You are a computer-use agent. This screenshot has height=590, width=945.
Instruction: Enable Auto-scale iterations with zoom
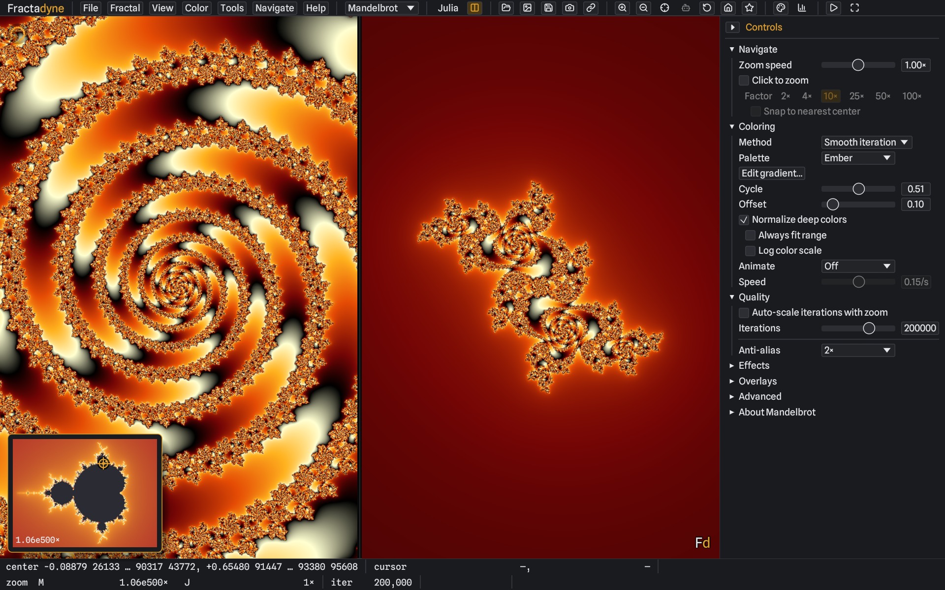pyautogui.click(x=744, y=313)
